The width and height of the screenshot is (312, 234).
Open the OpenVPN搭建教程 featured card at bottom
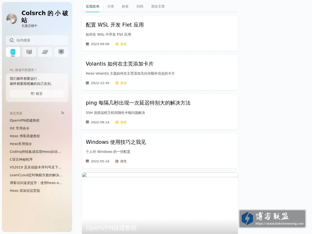(x=160, y=203)
